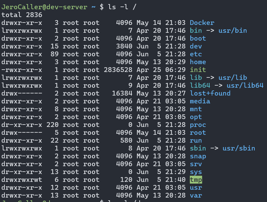Image resolution: width=267 pixels, height=202 pixels.
Task: Click the proc directory name
Action: click(198, 125)
